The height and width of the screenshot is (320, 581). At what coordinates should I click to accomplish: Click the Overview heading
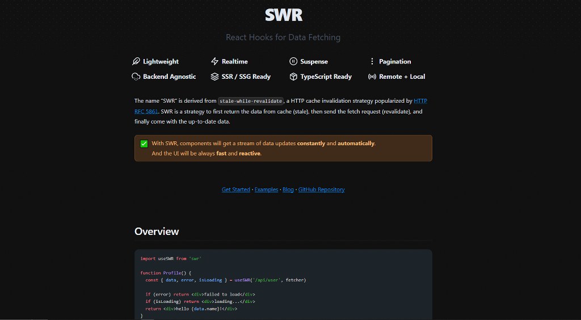[157, 231]
